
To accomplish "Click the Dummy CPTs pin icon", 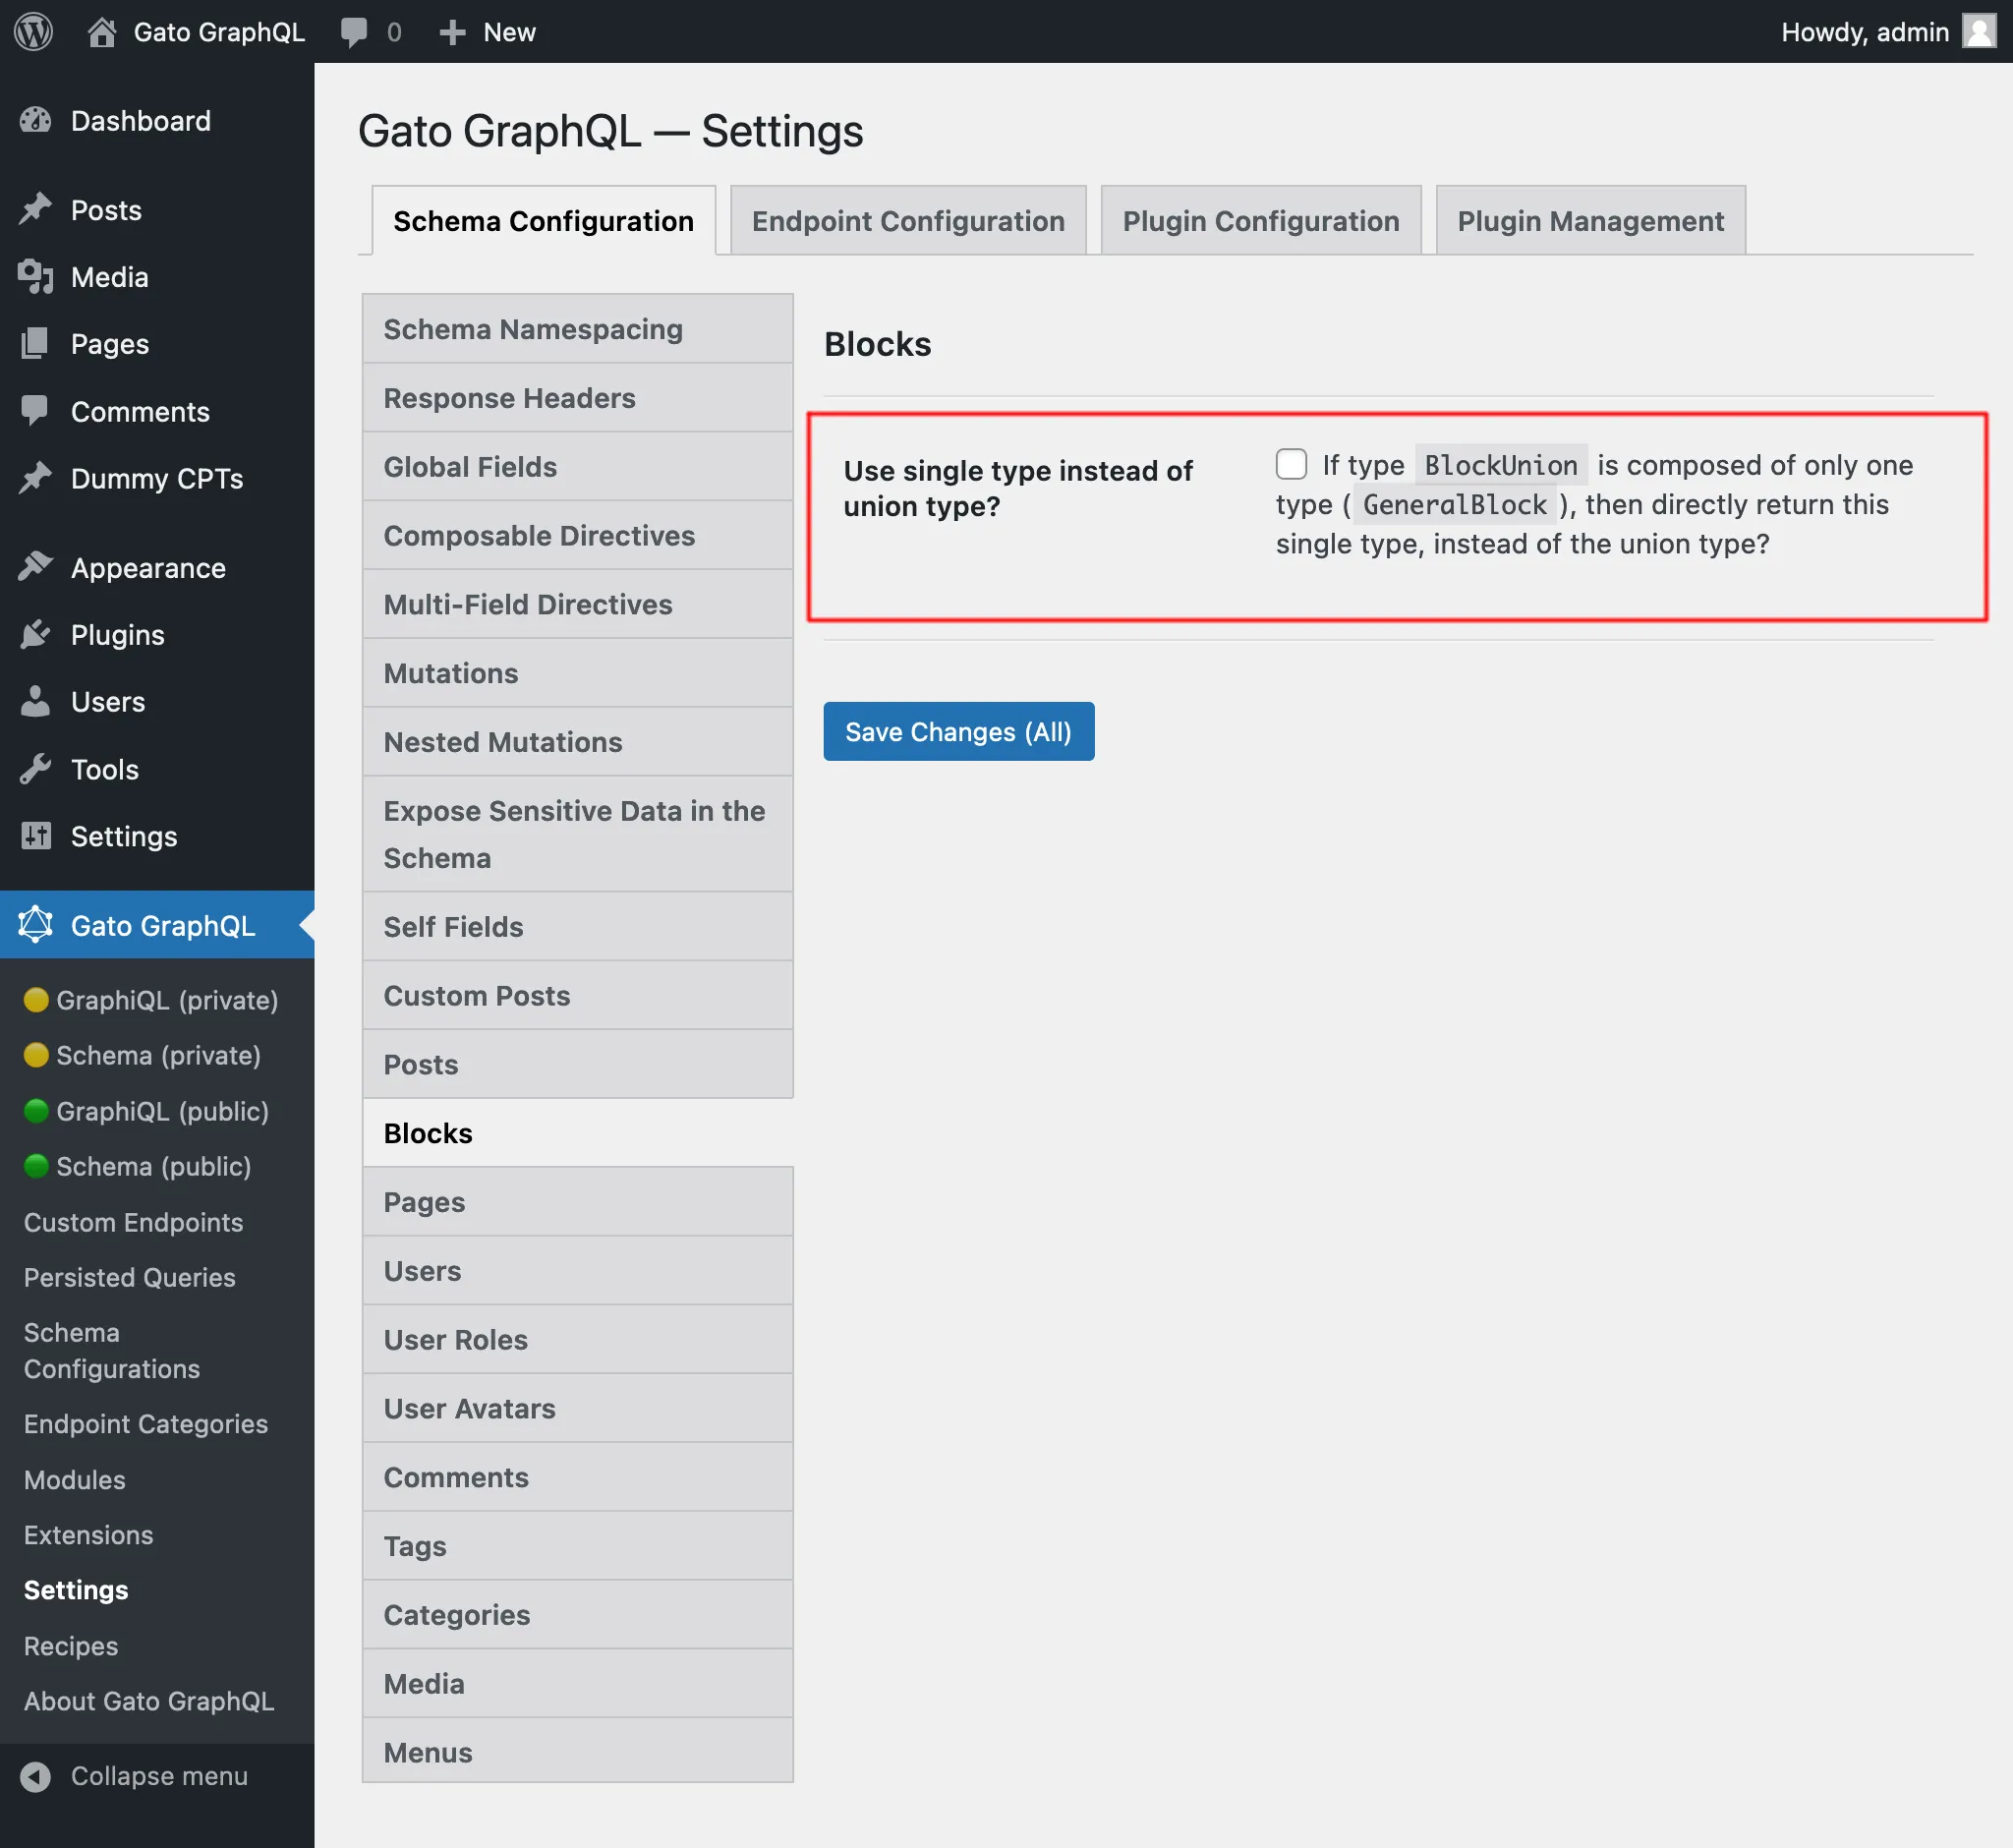I will [x=35, y=478].
